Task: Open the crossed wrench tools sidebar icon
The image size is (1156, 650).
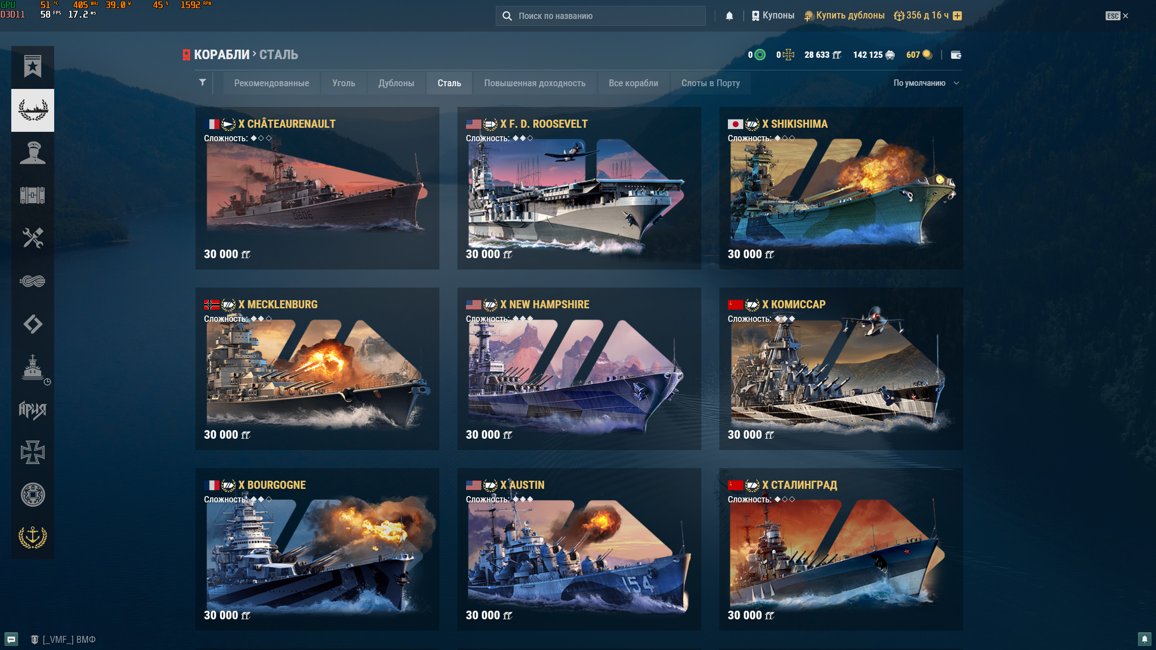Action: [x=33, y=238]
